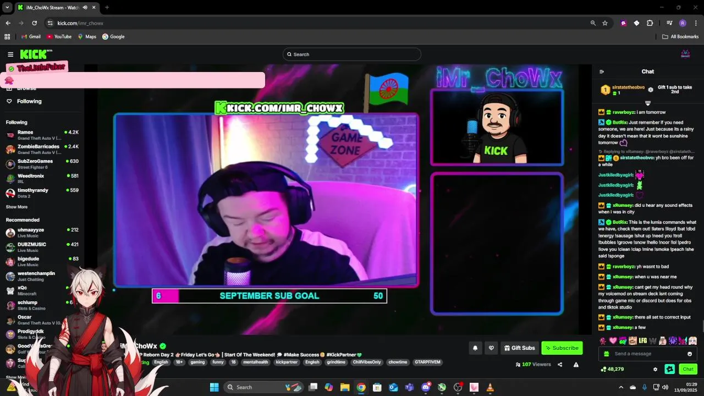The height and width of the screenshot is (396, 704).
Task: Open the emoji picker in message box
Action: pyautogui.click(x=690, y=354)
